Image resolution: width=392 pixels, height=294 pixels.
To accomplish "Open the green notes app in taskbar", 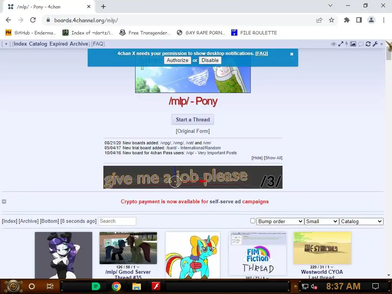I will [x=96, y=286].
